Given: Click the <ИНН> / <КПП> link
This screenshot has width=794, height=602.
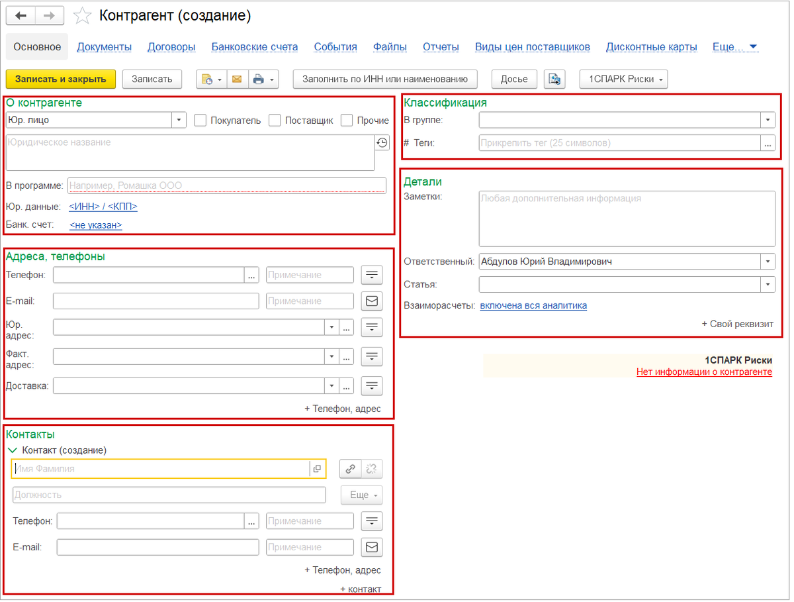Looking at the screenshot, I should 103,207.
